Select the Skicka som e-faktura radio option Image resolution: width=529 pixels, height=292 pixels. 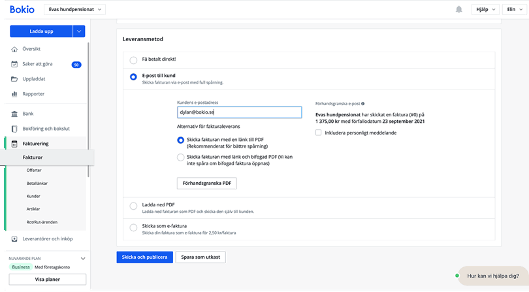(134, 227)
